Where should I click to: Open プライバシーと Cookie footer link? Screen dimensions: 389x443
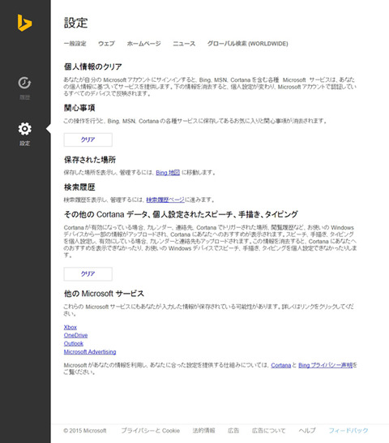(x=151, y=431)
